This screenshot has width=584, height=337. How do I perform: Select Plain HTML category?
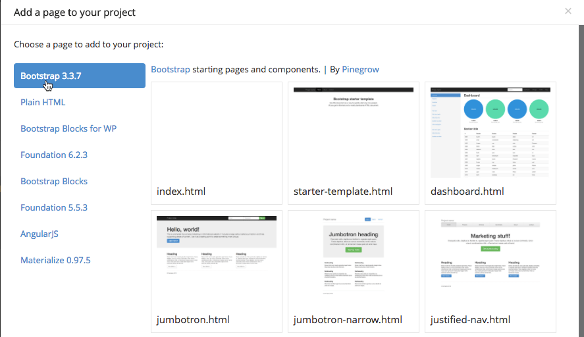[x=43, y=102]
